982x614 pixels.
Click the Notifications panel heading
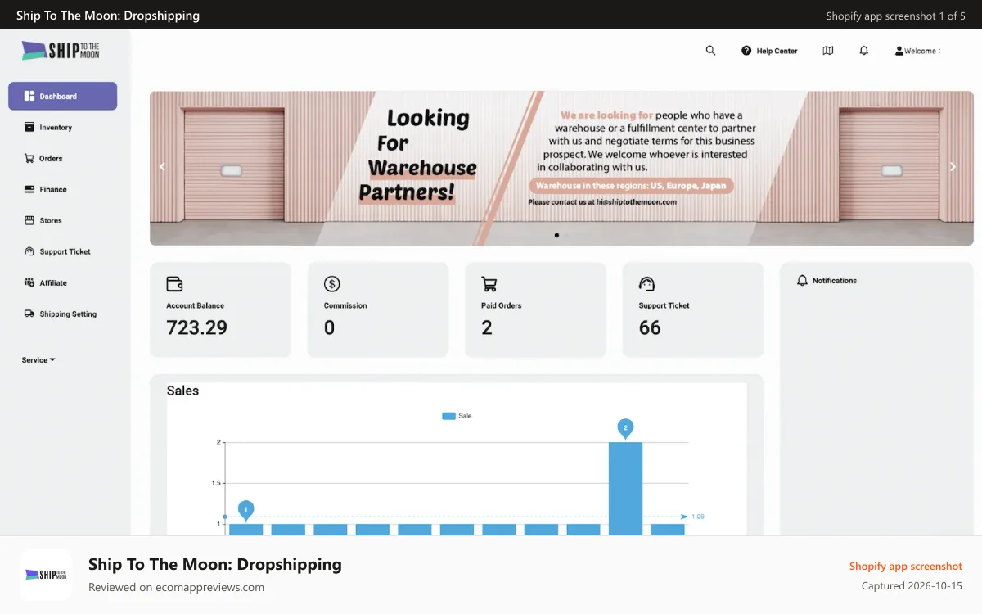[x=835, y=280]
